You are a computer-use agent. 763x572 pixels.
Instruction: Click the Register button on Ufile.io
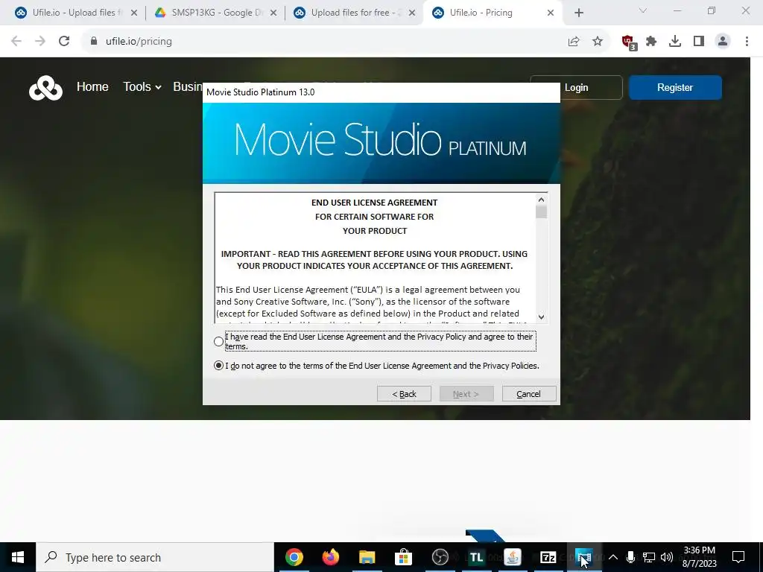pos(675,88)
